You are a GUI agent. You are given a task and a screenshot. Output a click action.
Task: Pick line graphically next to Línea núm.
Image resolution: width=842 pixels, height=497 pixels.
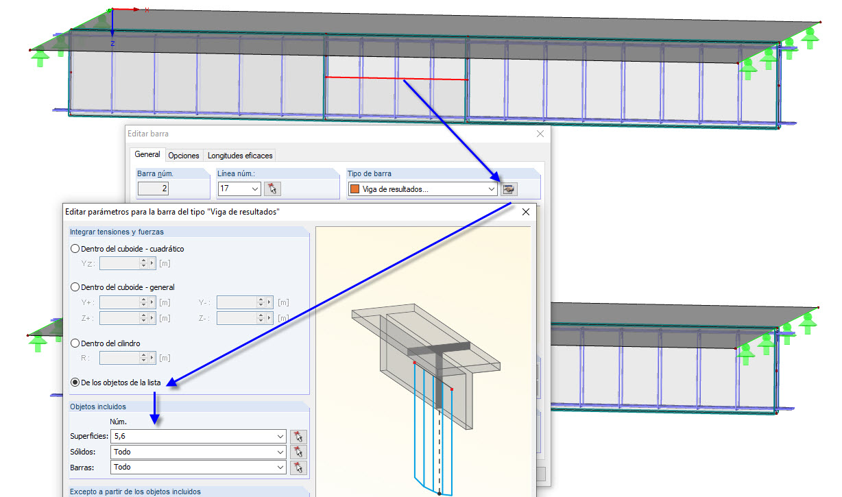pos(273,189)
